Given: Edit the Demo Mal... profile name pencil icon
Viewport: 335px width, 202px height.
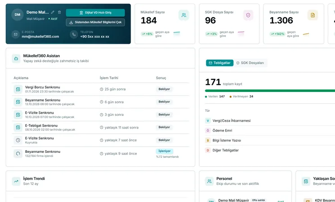Looking at the screenshot, I should [x=53, y=13].
